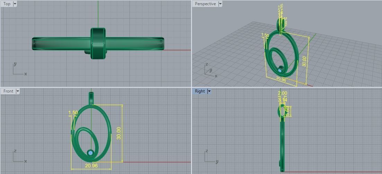Select the Right viewport title label
The image size is (382, 174).
(200, 91)
